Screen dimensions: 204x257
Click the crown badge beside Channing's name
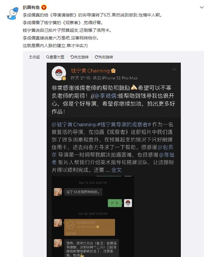[x=113, y=71]
